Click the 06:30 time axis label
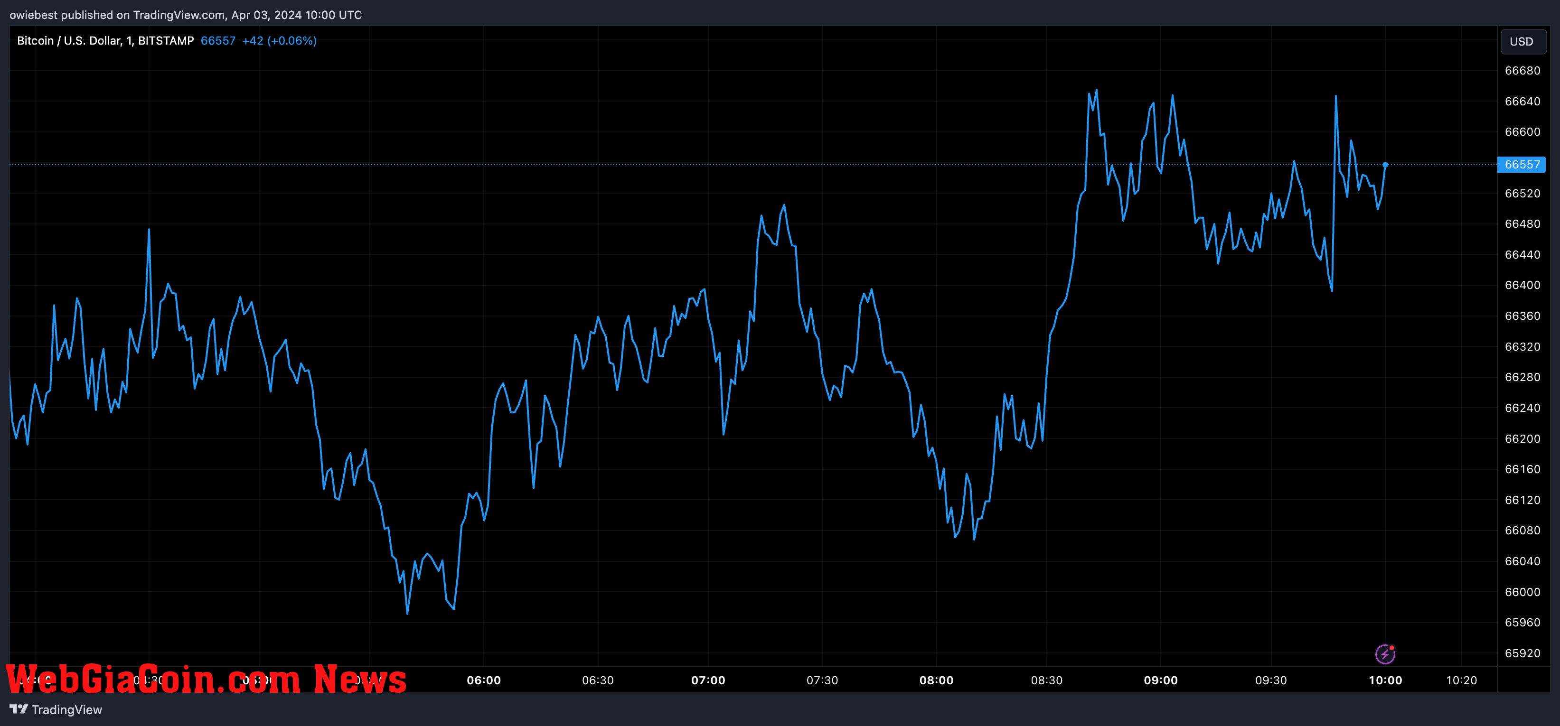 click(598, 680)
